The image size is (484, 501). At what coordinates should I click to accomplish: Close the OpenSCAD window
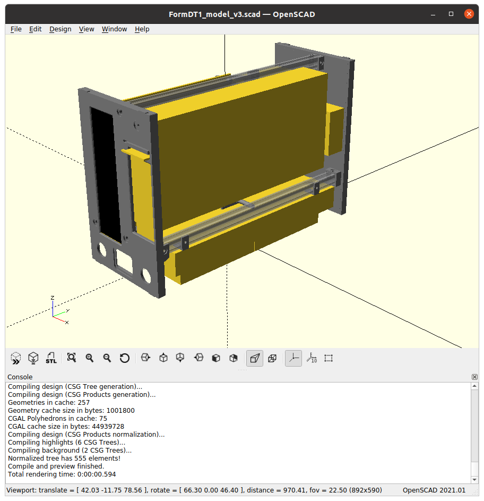pos(469,14)
